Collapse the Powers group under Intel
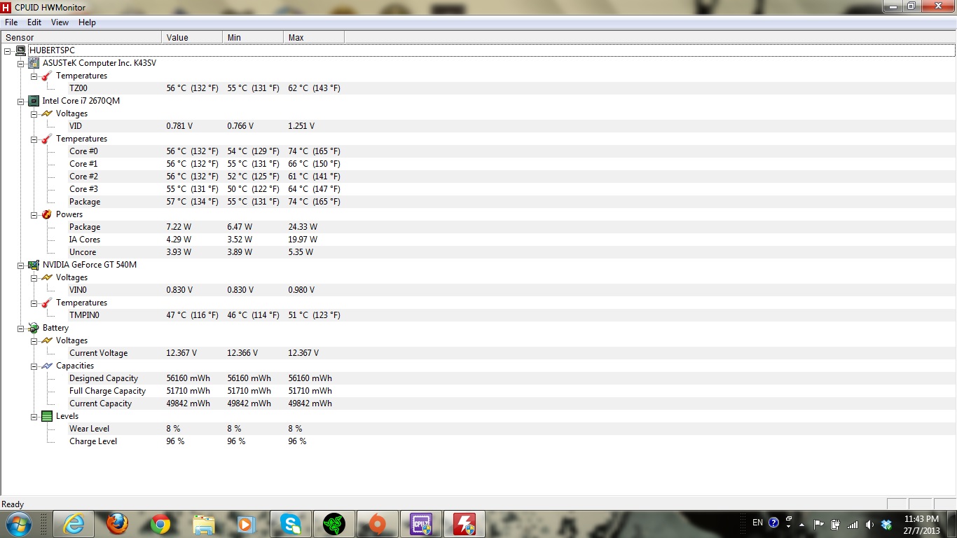The image size is (957, 538). point(34,214)
